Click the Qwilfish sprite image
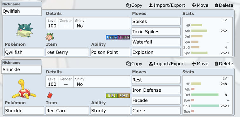 [24, 30]
